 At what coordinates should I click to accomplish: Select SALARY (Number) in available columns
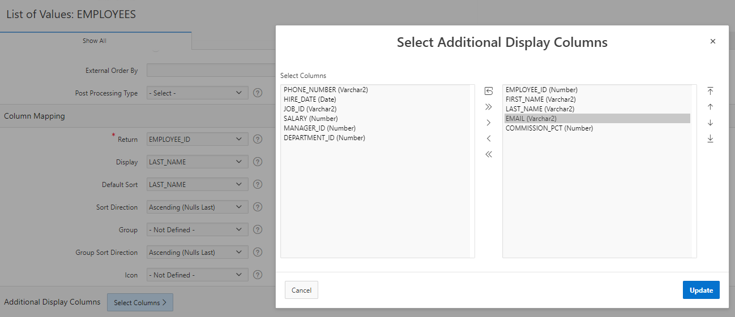tap(311, 119)
